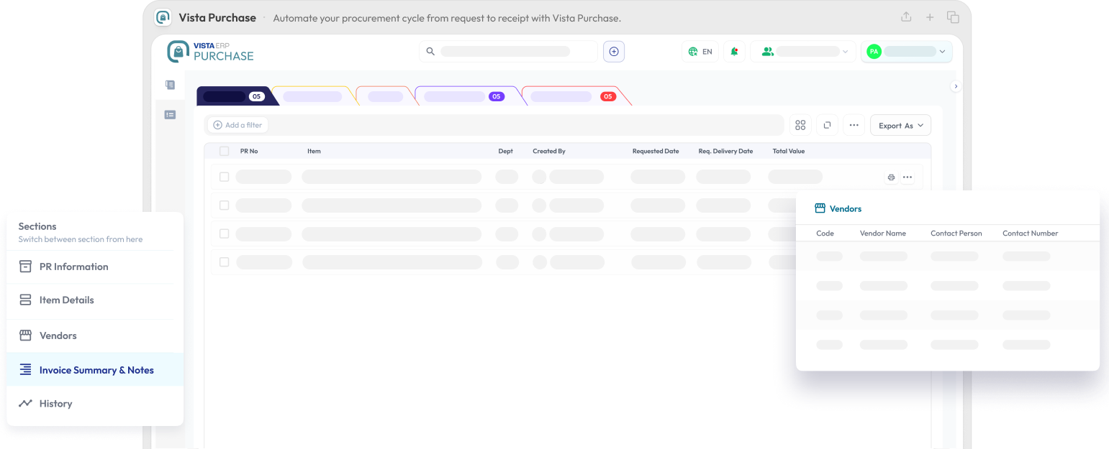Viewport: 1109px width, 449px height.
Task: Click the Add a filter button
Action: [x=237, y=125]
